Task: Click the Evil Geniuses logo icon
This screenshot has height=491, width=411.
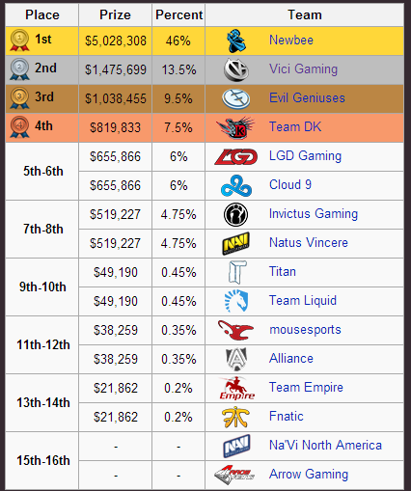Action: click(x=236, y=98)
